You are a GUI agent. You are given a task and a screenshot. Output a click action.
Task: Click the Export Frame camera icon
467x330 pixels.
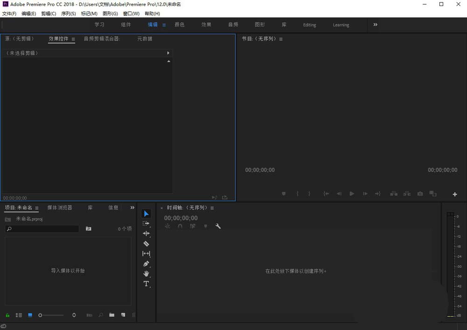coord(420,193)
